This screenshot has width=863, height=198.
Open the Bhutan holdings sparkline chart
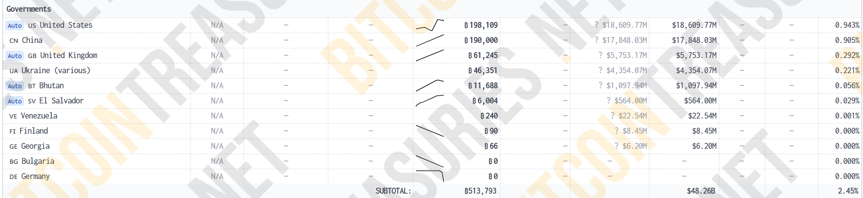click(430, 85)
